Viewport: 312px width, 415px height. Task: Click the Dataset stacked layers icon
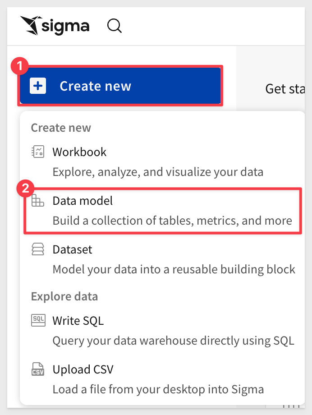(x=38, y=249)
